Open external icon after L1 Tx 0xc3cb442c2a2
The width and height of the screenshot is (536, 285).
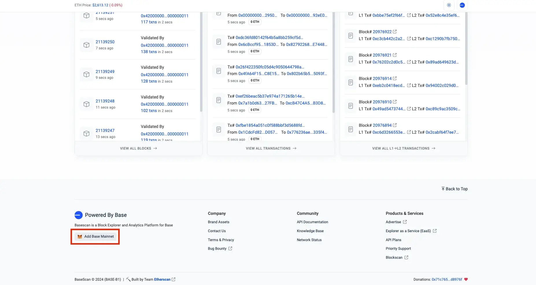[x=409, y=38]
